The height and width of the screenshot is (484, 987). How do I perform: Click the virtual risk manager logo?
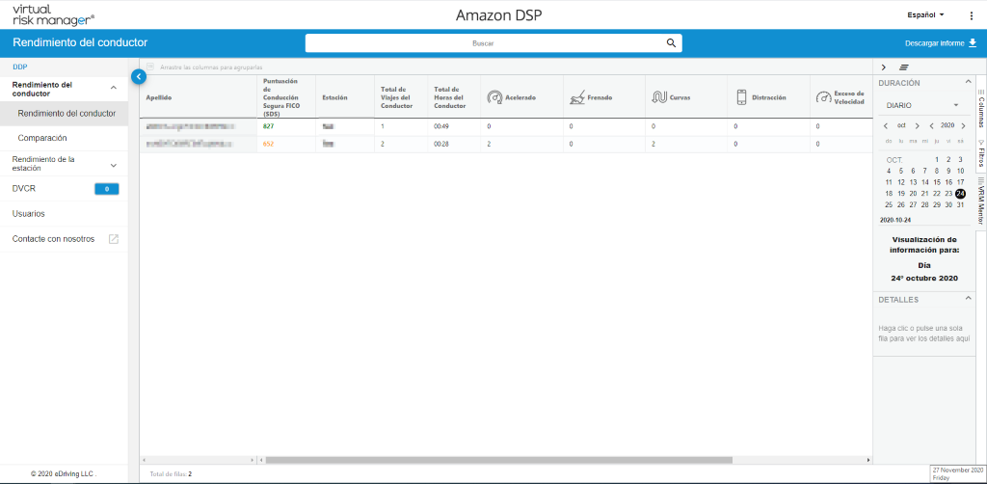(53, 15)
